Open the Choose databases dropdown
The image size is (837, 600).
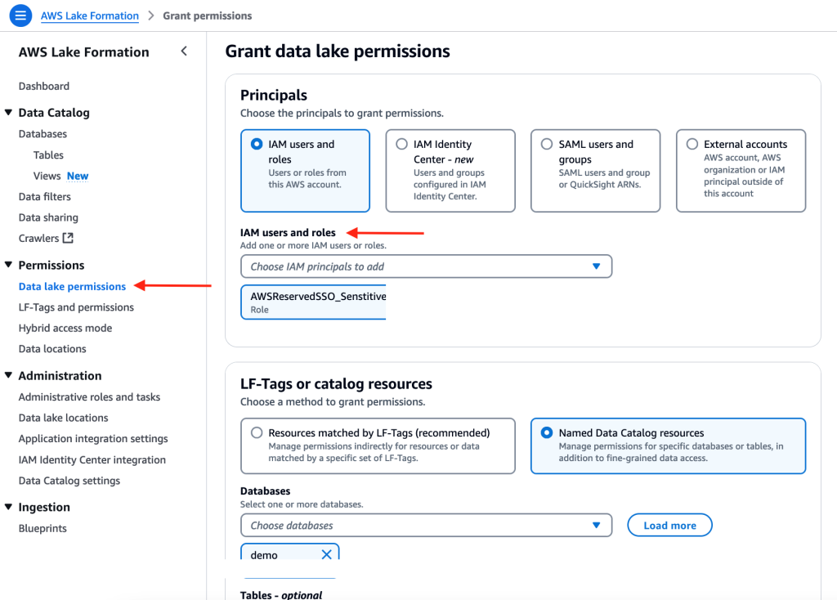point(426,525)
